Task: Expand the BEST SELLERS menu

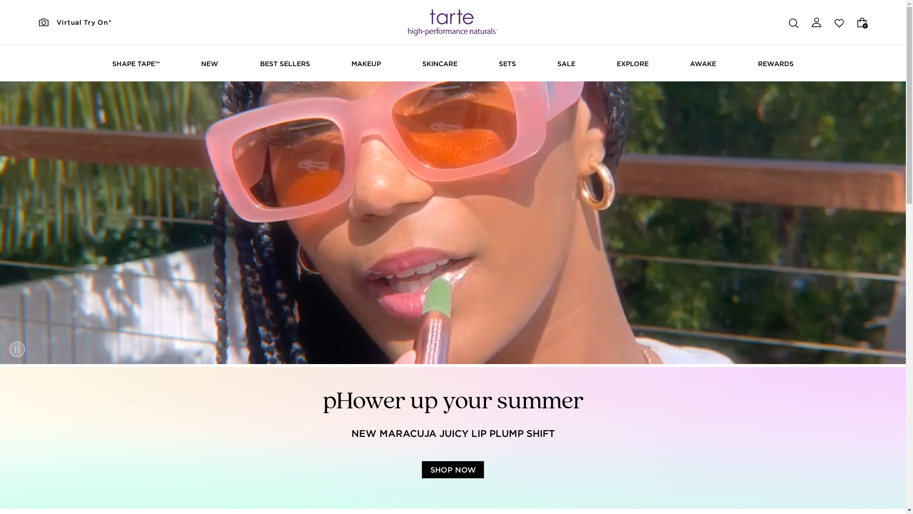Action: click(285, 64)
